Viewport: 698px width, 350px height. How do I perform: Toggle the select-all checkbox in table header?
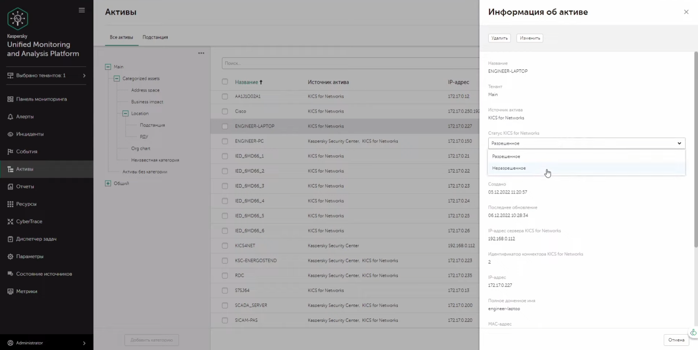point(225,82)
